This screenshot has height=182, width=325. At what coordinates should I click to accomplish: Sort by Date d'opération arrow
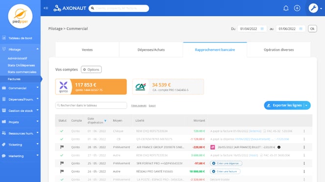click(105, 120)
